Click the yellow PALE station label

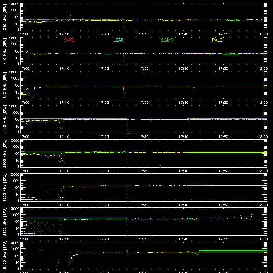click(x=217, y=40)
